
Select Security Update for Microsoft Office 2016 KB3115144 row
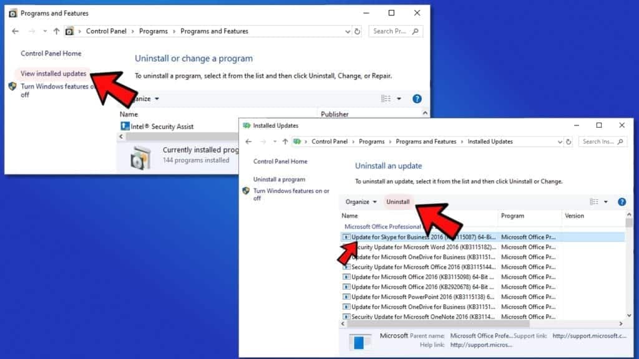tap(482, 267)
